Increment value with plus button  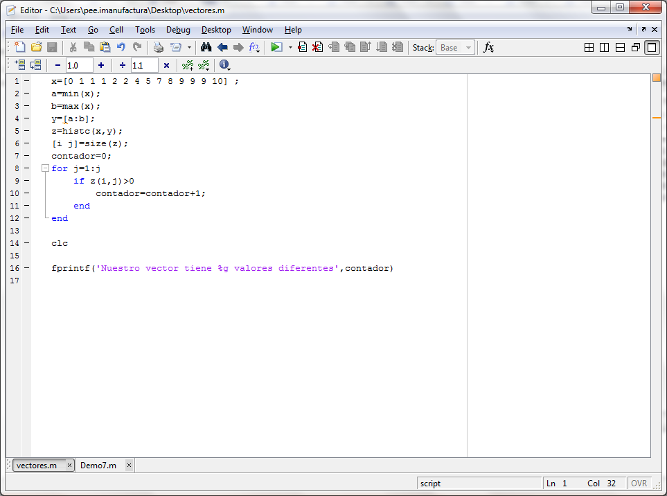tap(101, 65)
